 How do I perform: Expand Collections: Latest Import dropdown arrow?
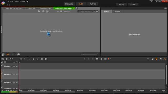pos(73,8)
